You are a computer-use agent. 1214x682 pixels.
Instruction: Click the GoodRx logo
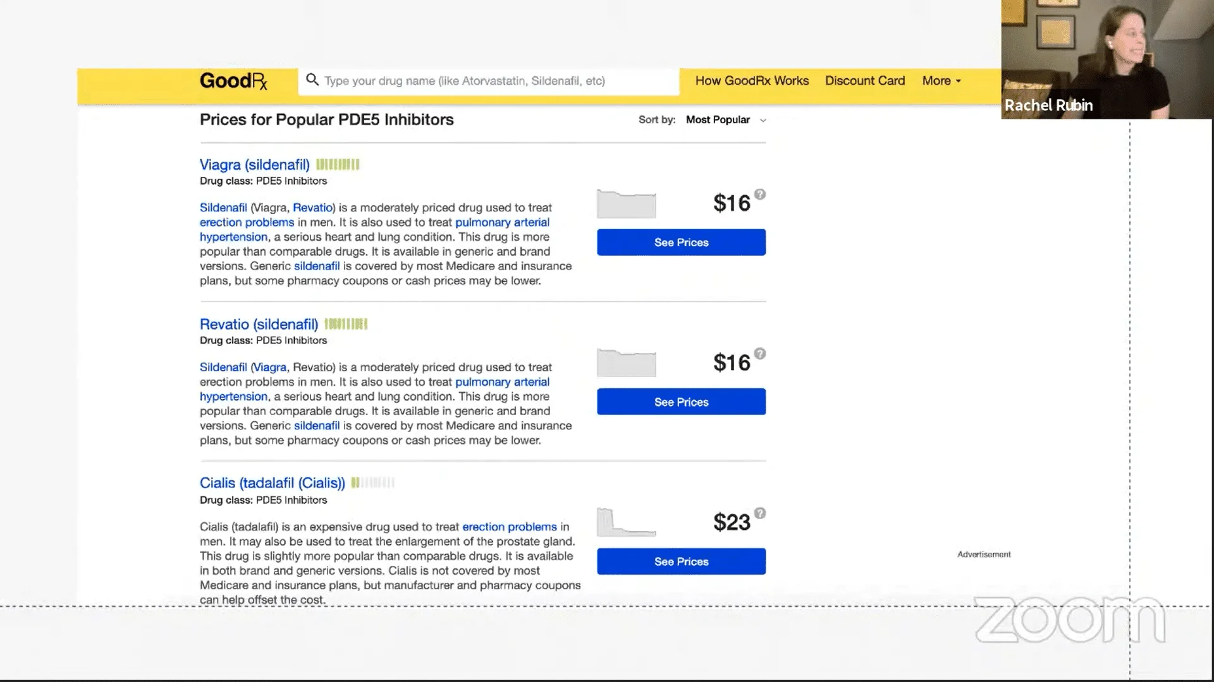(233, 81)
